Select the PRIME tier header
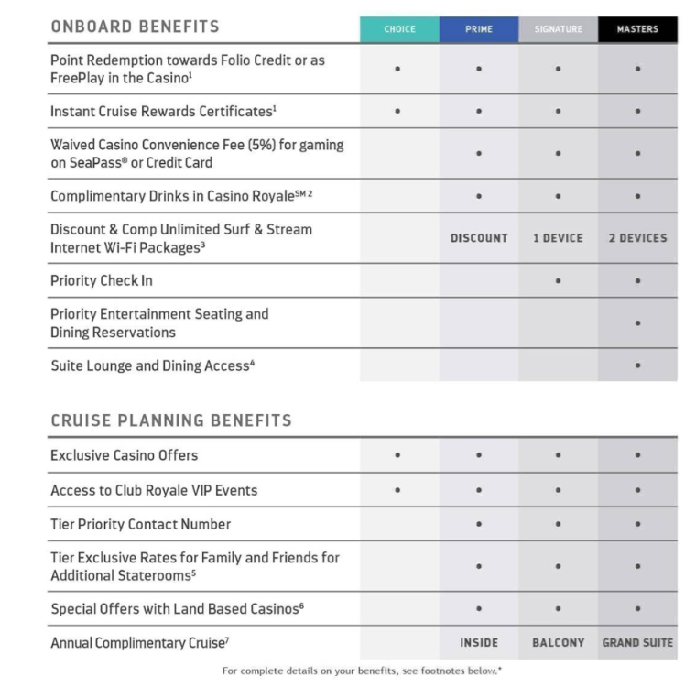Viewport: 696px width, 687px height. (479, 29)
